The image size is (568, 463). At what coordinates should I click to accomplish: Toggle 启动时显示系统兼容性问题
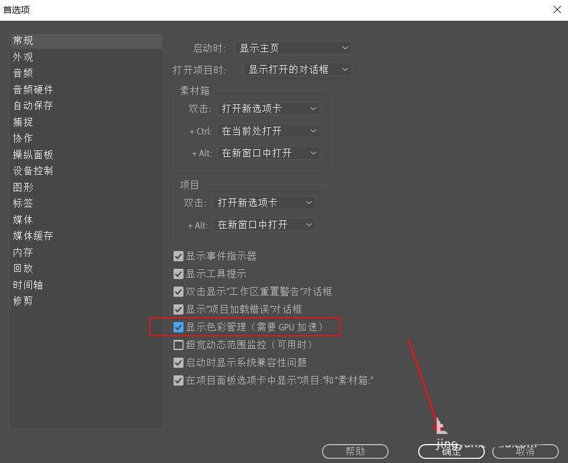[x=178, y=362]
